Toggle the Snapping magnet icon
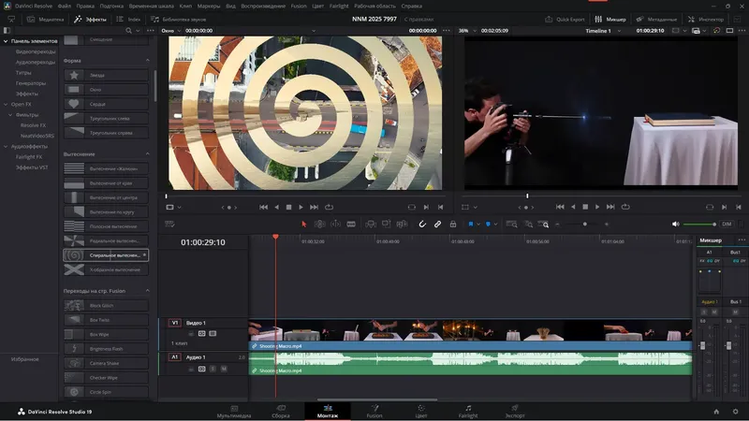This screenshot has height=421, width=749. click(x=421, y=224)
